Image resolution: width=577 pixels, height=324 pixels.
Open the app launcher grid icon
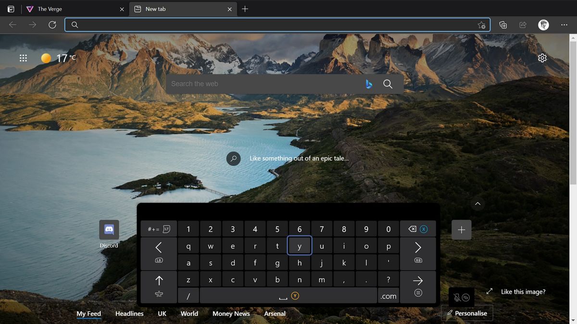(x=23, y=58)
